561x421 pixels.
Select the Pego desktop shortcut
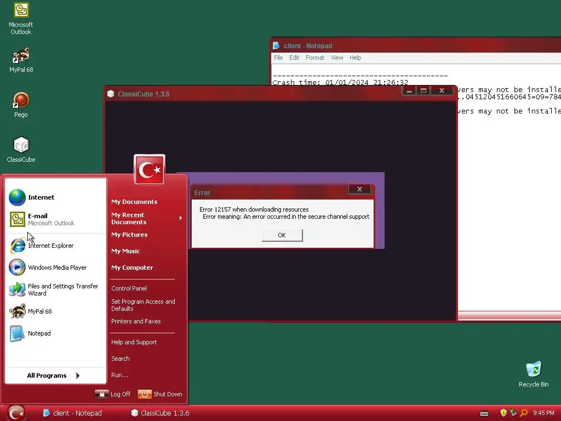(x=21, y=105)
